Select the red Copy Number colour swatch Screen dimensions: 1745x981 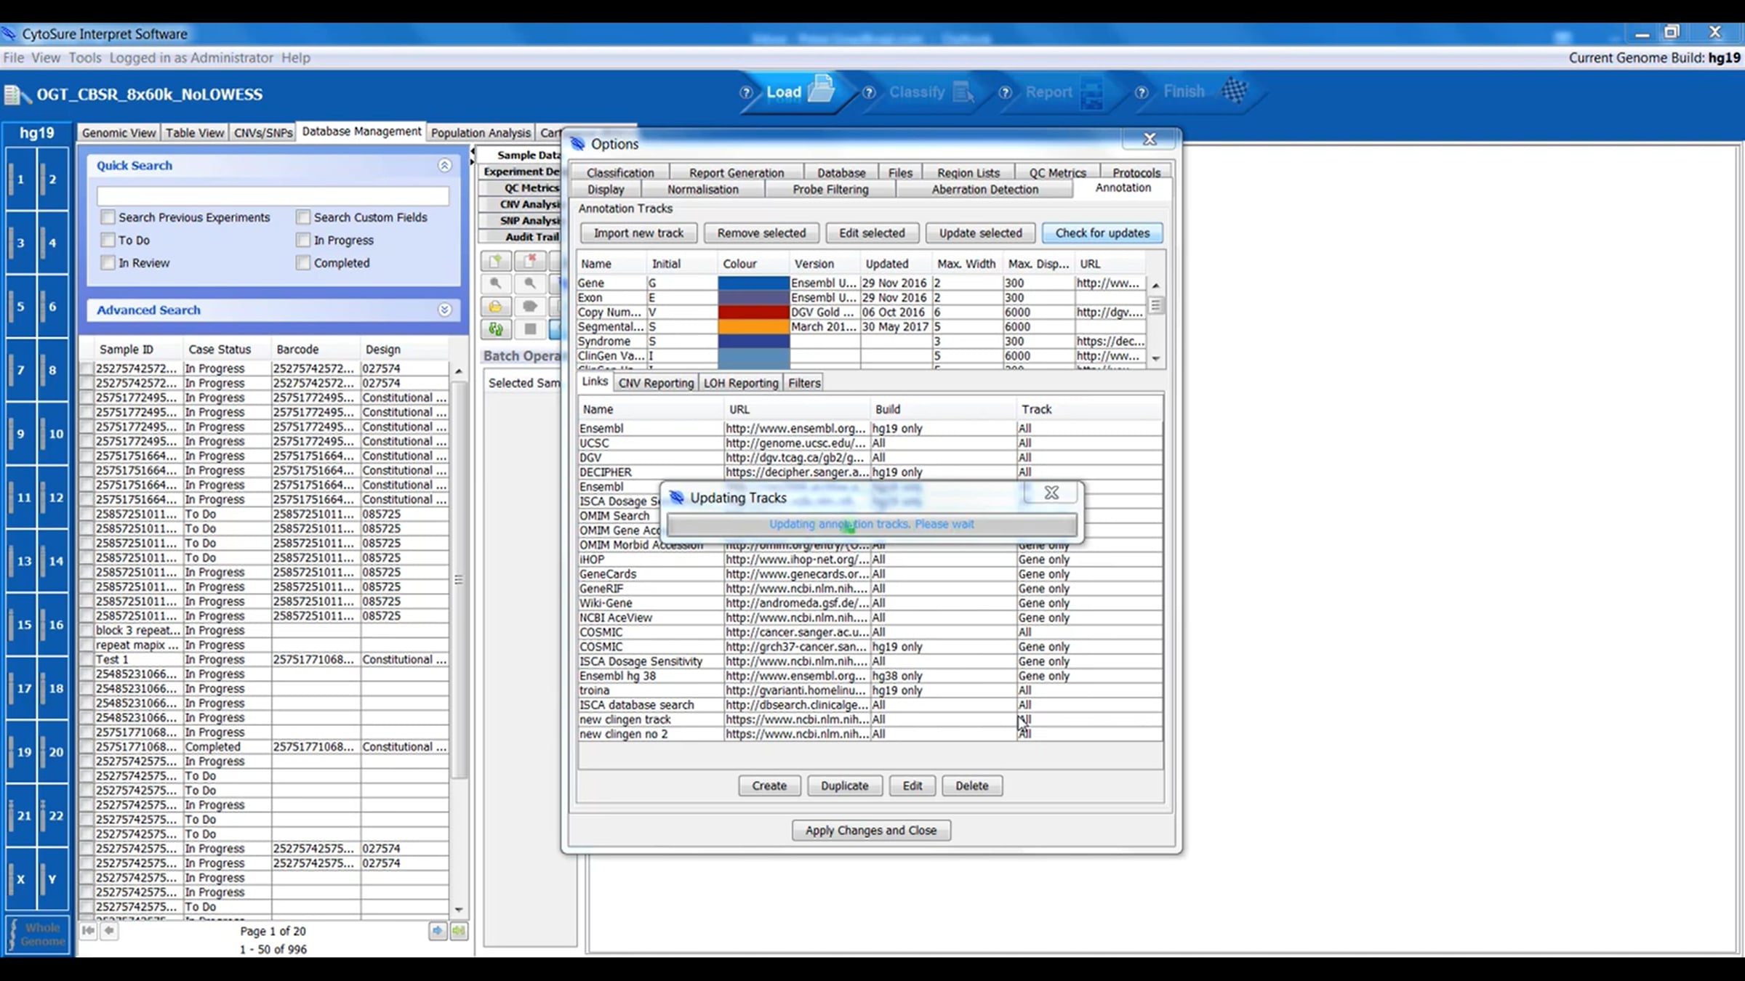753,312
